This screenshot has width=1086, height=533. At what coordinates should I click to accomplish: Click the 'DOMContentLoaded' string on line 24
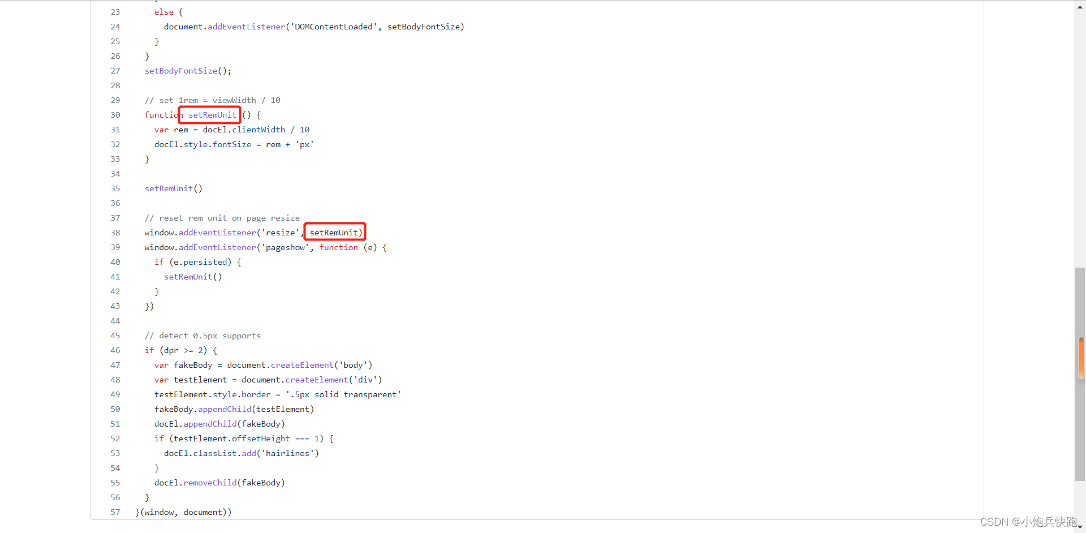334,27
